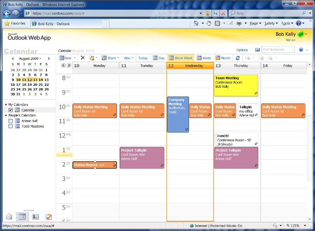Viewport: 315px width, 231px height.
Task: Open the Options link
Action: [x=242, y=50]
